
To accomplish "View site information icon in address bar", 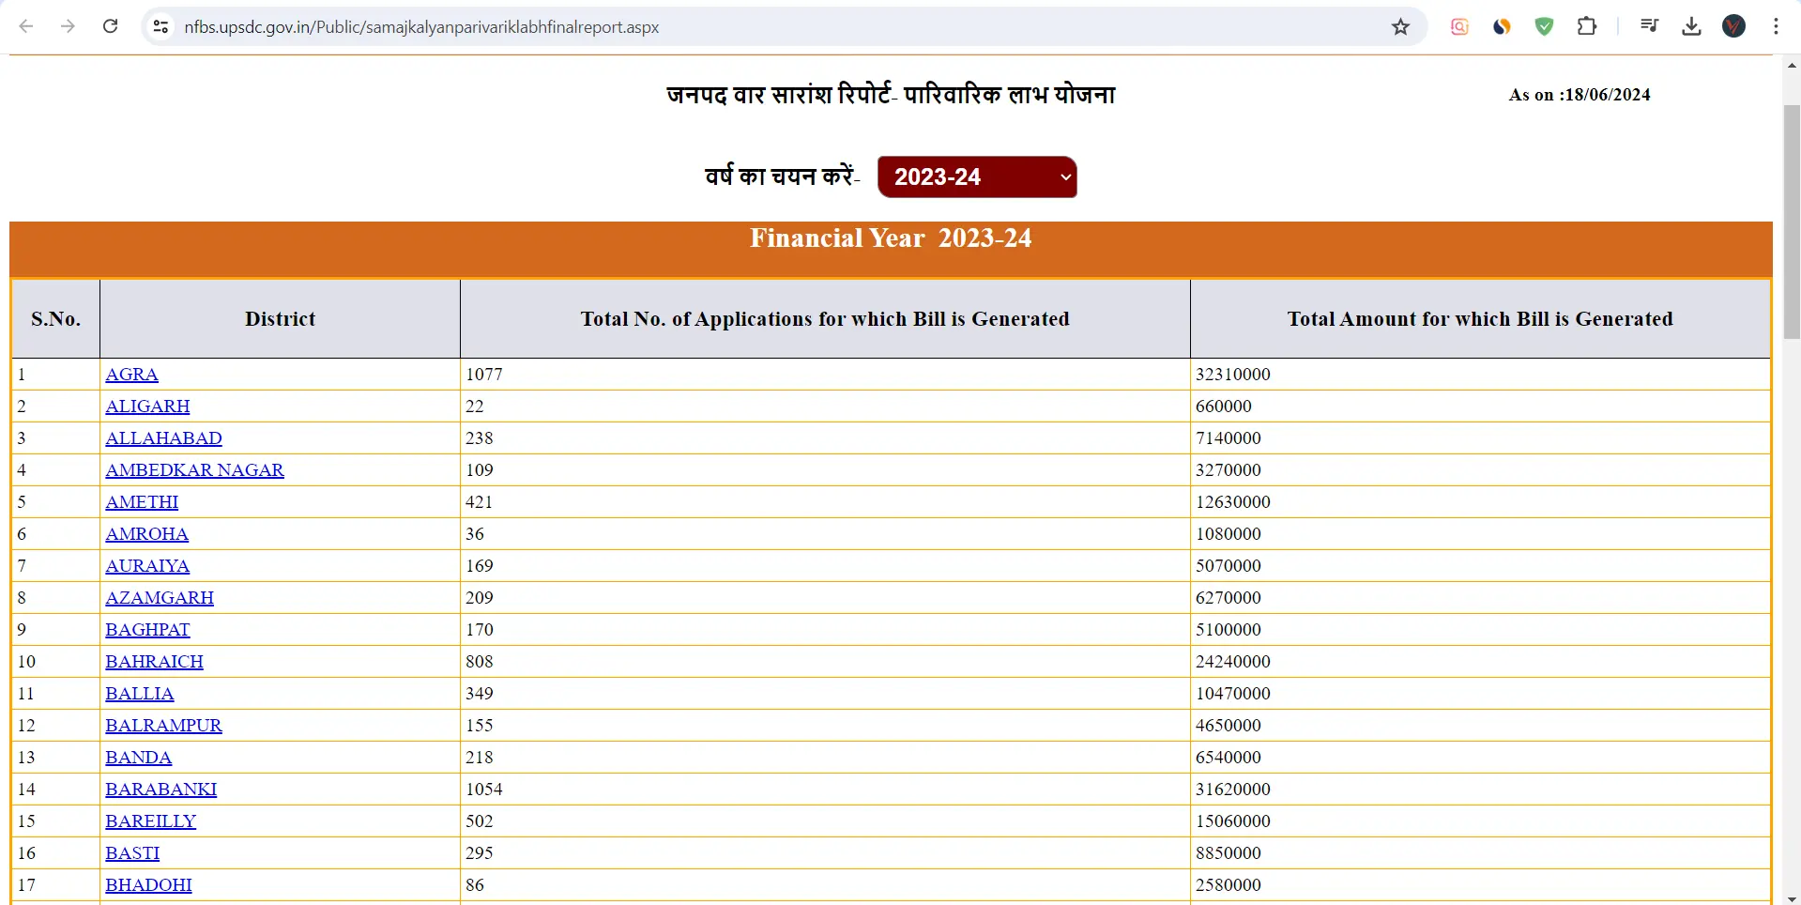I will coord(161,26).
